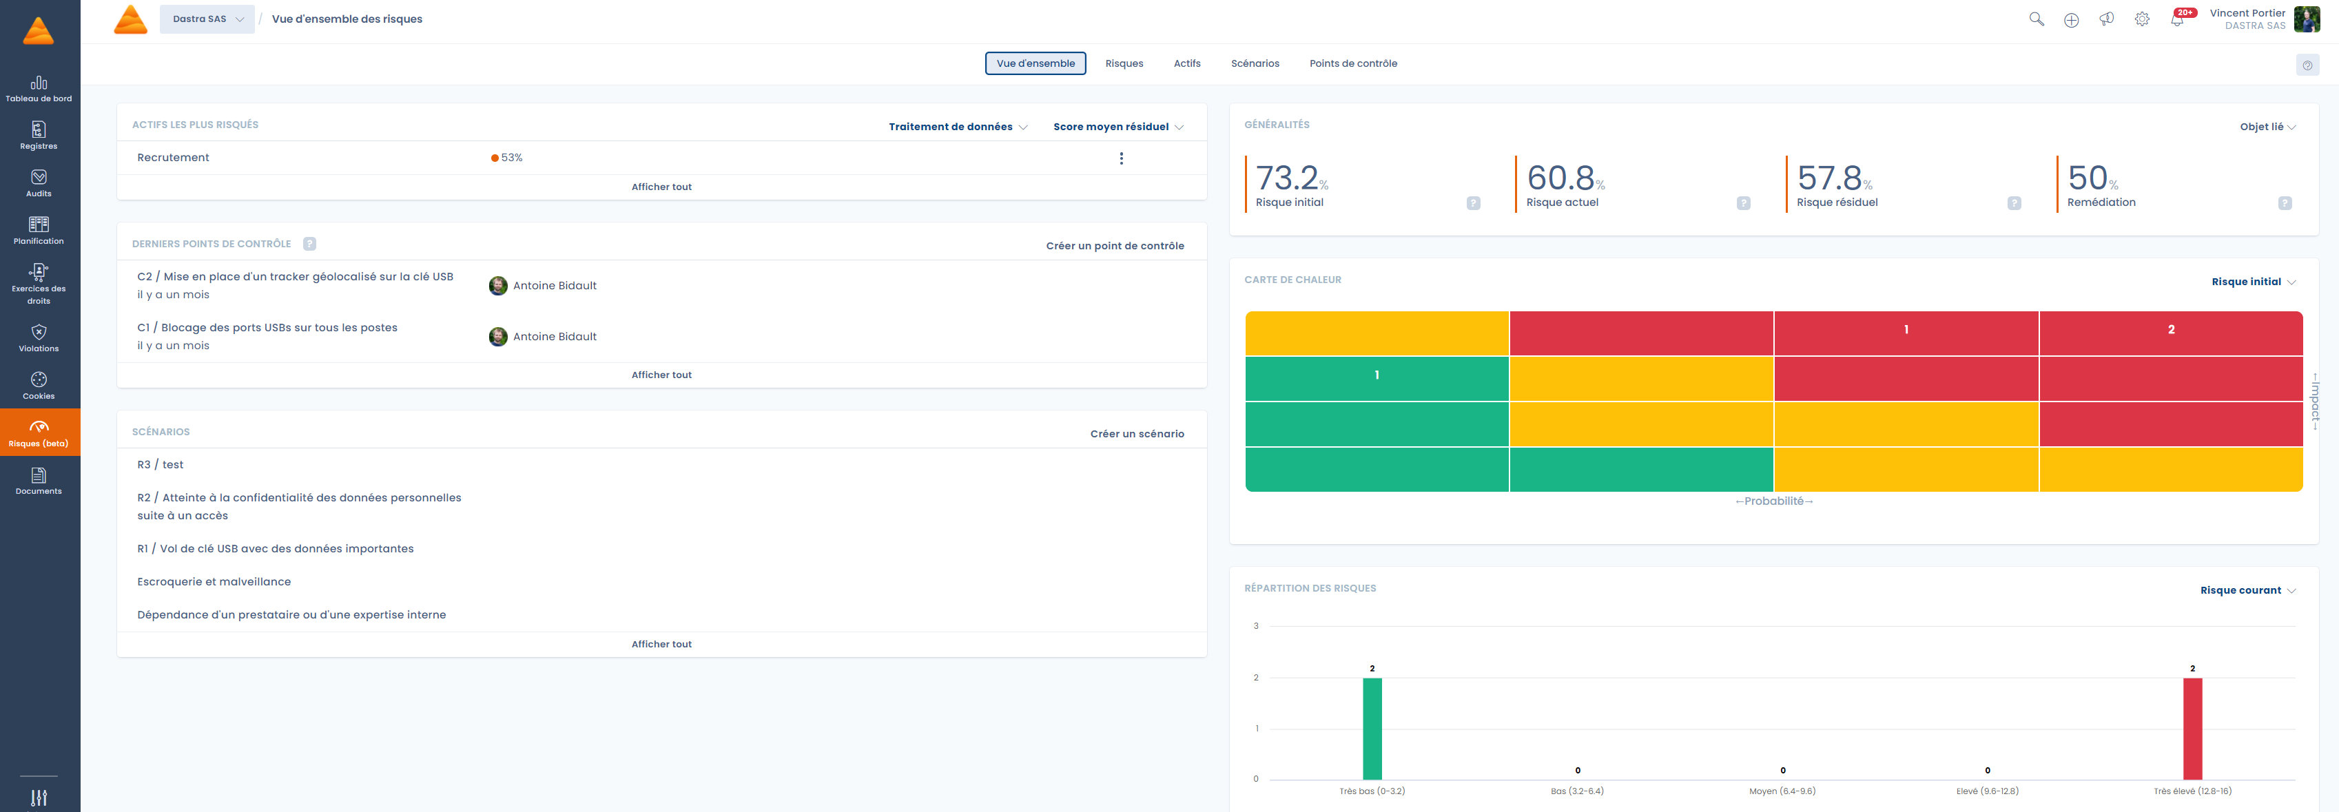This screenshot has height=812, width=2339.
Task: Expand Dastra SAS workspace dropdown
Action: click(207, 19)
